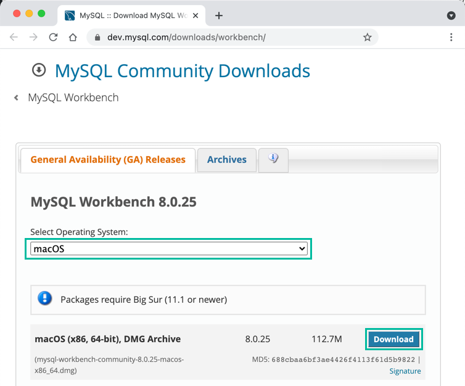The width and height of the screenshot is (465, 386).
Task: Click the Download button for DMG Archive
Action: [393, 339]
